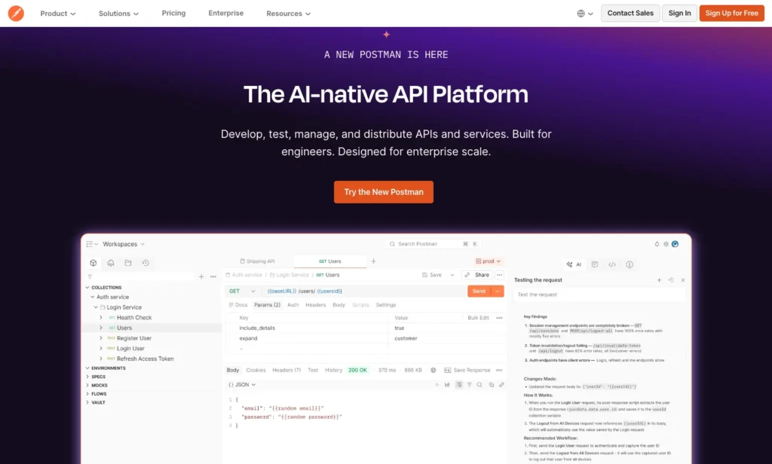772x464 pixels.
Task: Open the prod environment dropdown
Action: click(489, 261)
